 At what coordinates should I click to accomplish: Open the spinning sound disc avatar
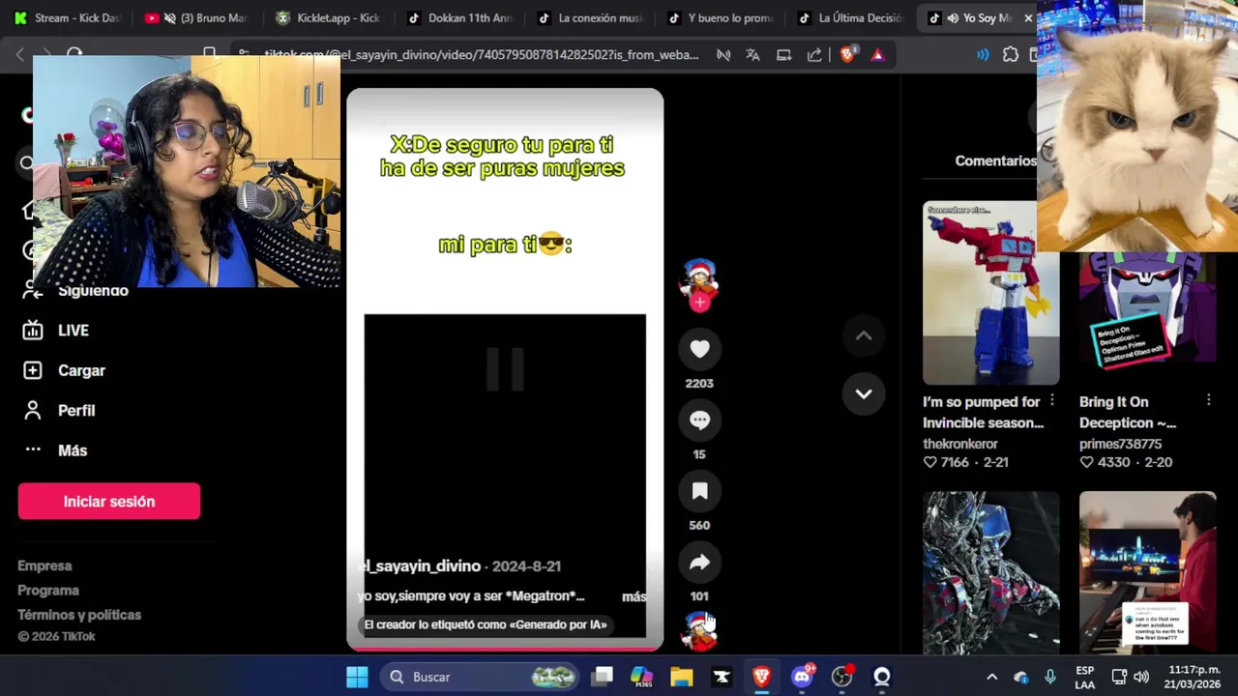click(x=699, y=629)
